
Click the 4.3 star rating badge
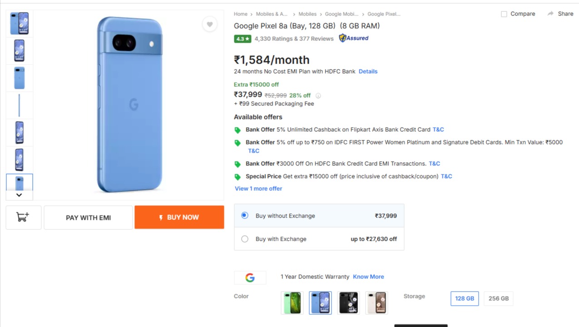pyautogui.click(x=242, y=39)
